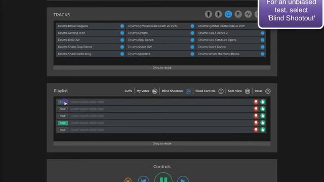
Task: Click the Split View label
Action: click(235, 91)
